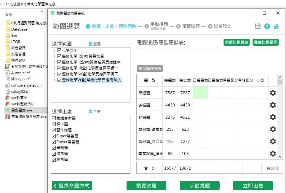Uncheck 習作簿題 source checkbox
Screen dimensions: 286x193
54,130
